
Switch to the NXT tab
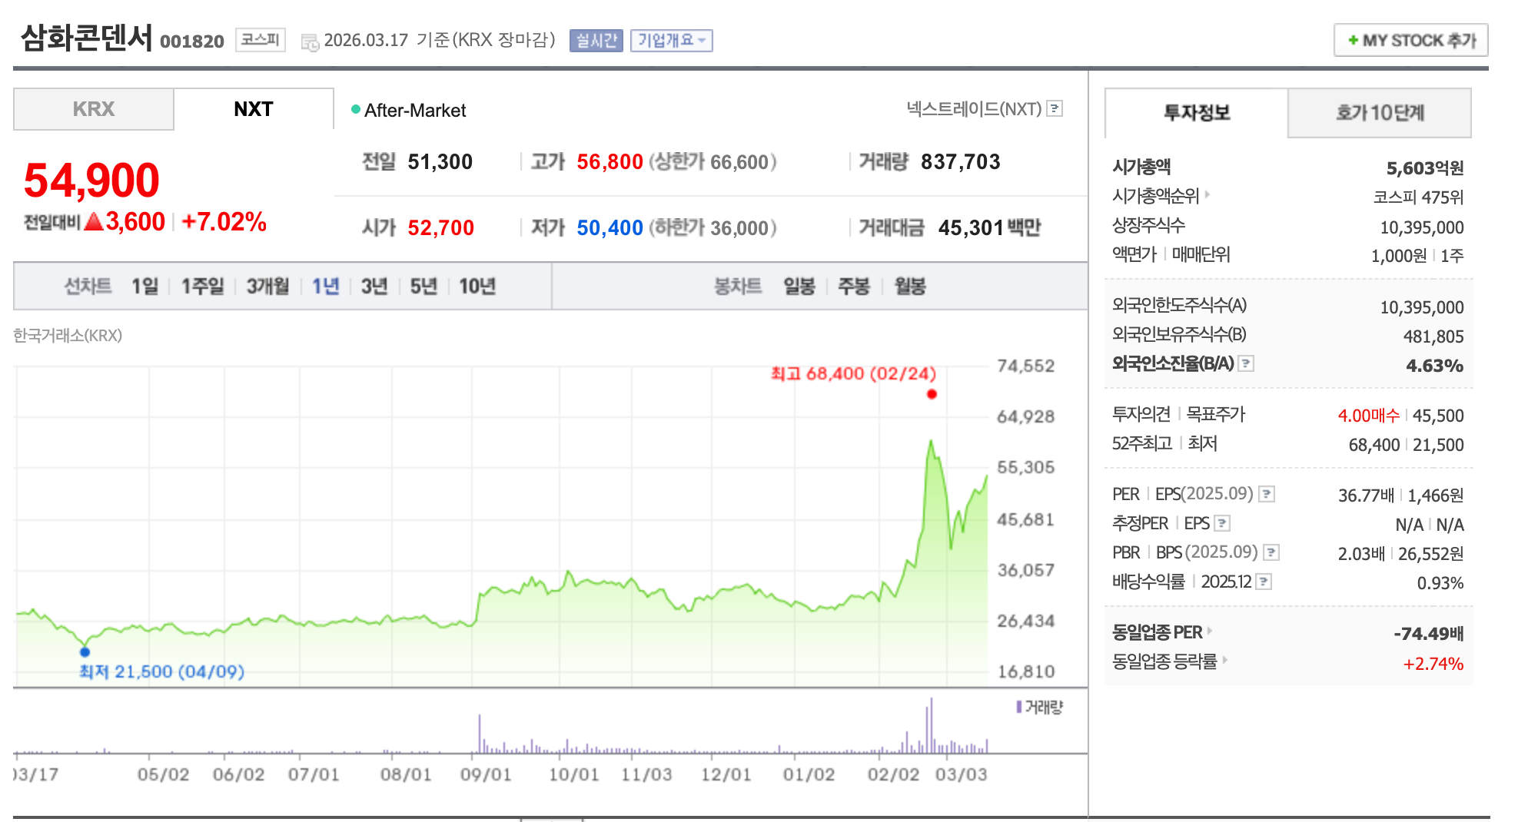pos(254,109)
